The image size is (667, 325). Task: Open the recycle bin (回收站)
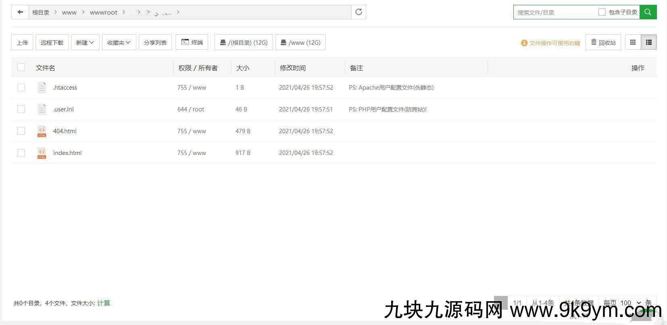[x=603, y=42]
